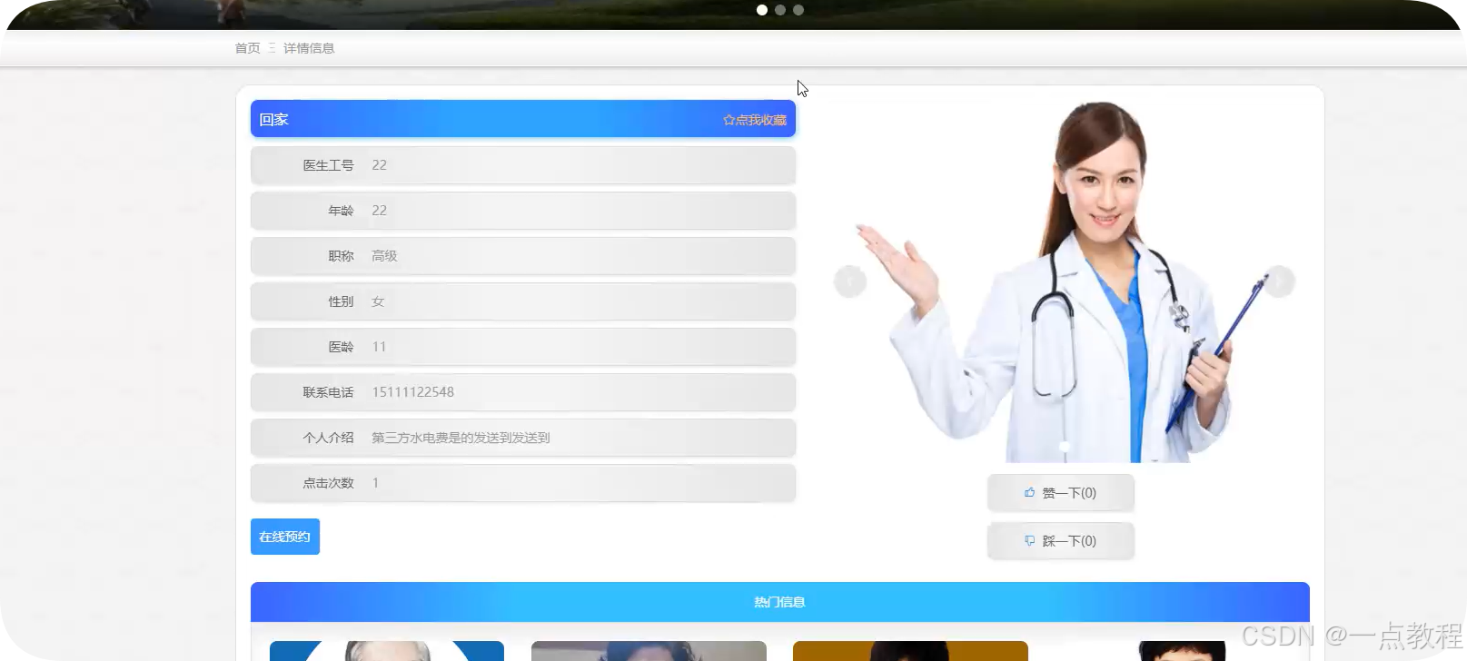This screenshot has width=1467, height=661.
Task: Select the third banner carousel dot
Action: [x=798, y=10]
